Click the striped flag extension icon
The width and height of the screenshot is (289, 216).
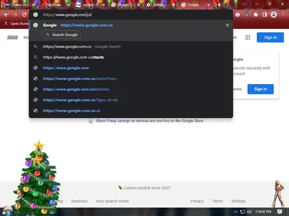tap(238, 15)
